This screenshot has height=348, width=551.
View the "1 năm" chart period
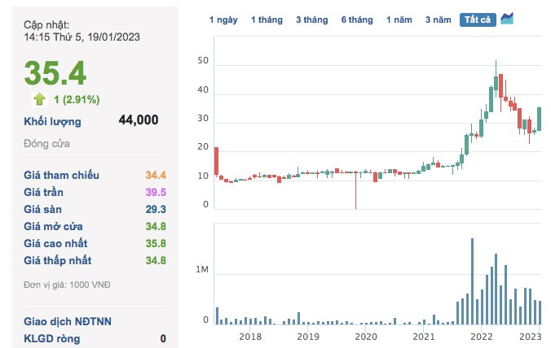(x=399, y=19)
